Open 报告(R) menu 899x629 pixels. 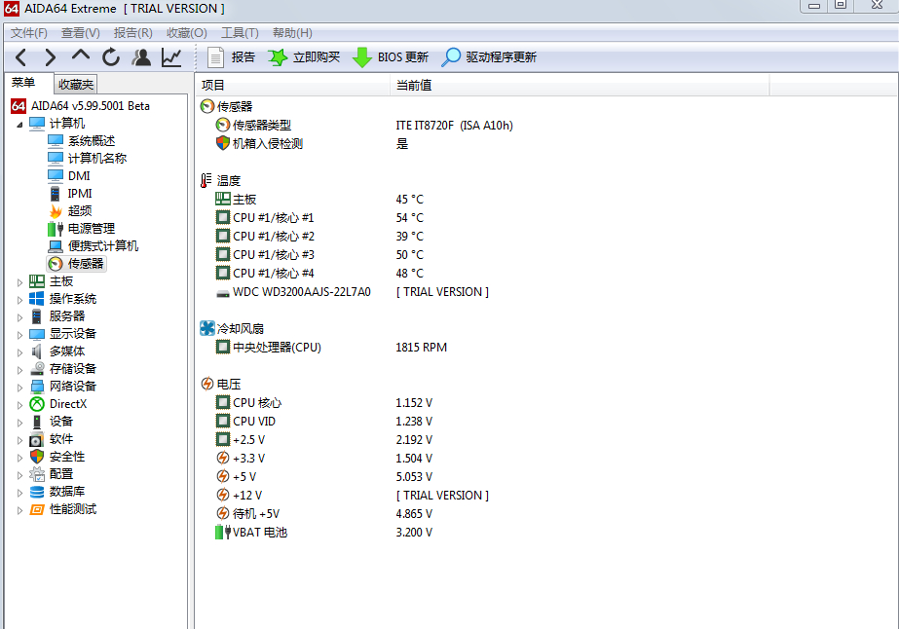(133, 33)
